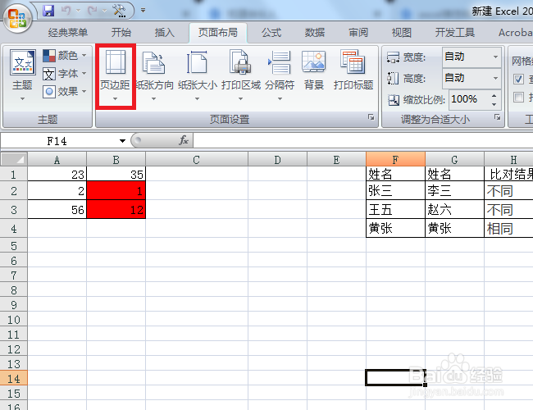Open 打印区域 print area menu

point(240,75)
